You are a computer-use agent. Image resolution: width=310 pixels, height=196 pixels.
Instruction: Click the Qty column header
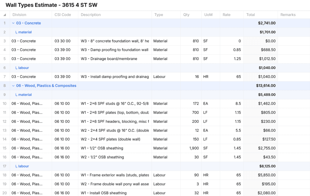click(x=186, y=15)
